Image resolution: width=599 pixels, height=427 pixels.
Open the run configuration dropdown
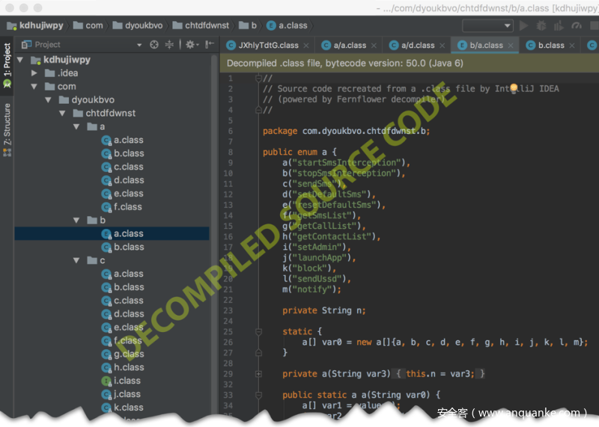(x=487, y=25)
